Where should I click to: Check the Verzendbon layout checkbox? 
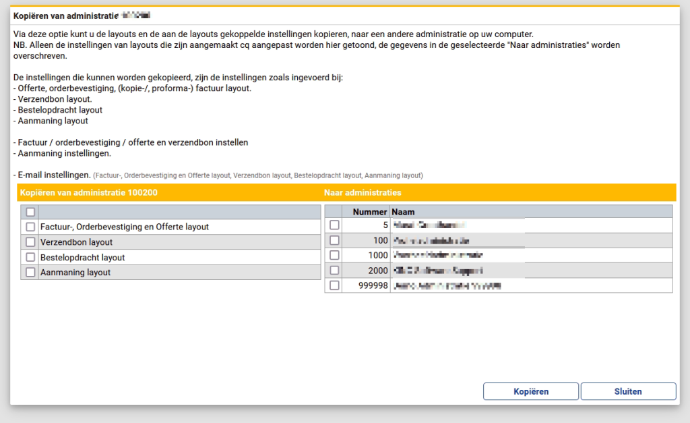coord(30,242)
